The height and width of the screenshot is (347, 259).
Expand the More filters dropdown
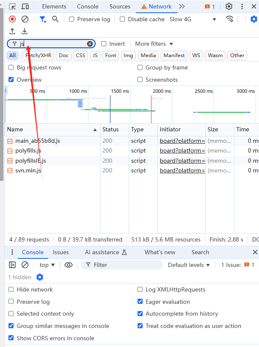coord(154,44)
